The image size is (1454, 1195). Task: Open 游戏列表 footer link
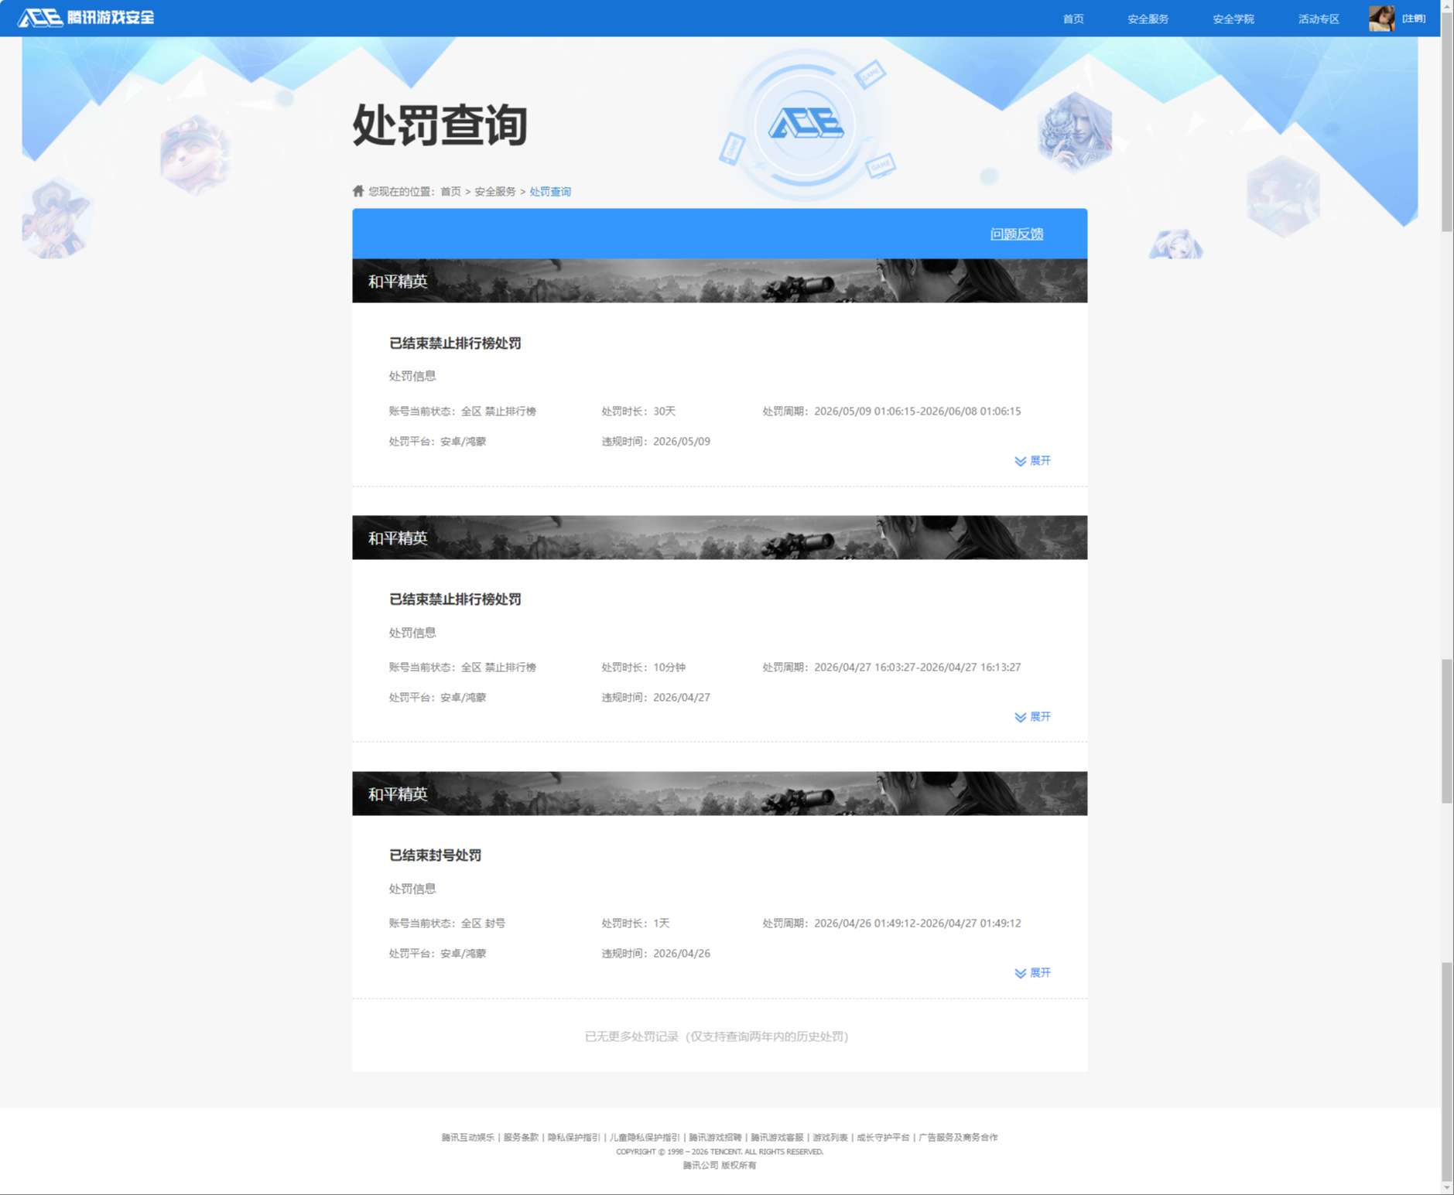(x=830, y=1138)
